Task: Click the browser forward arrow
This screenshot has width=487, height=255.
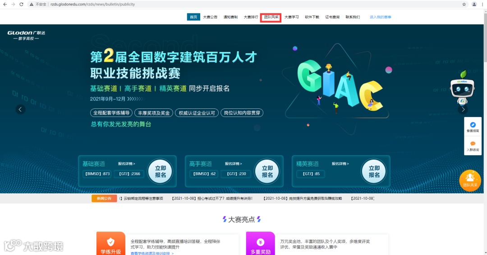Action: (x=13, y=4)
